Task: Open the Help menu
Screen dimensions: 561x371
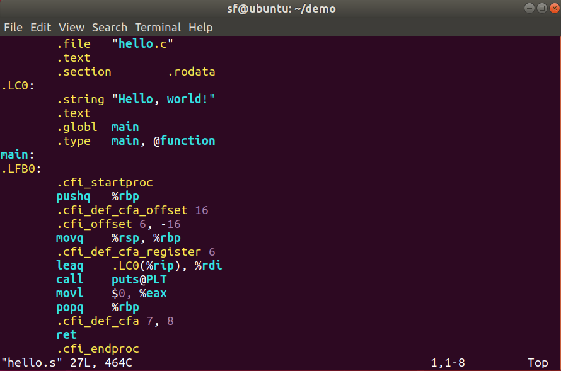Action: (x=200, y=28)
